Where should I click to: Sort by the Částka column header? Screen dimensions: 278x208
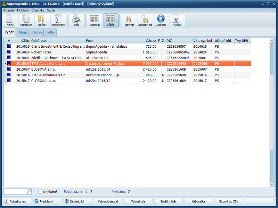144,41
